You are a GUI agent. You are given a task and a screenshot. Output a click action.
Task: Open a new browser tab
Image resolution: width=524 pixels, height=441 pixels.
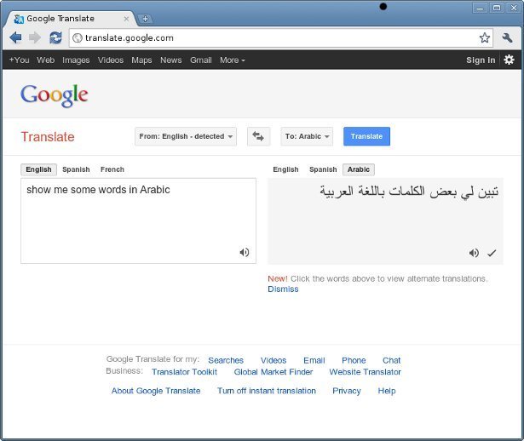[x=145, y=19]
